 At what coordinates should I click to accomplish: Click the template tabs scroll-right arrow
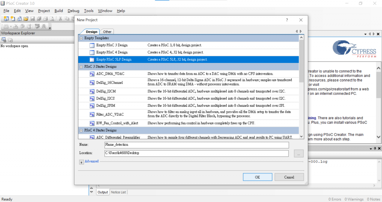point(301,31)
